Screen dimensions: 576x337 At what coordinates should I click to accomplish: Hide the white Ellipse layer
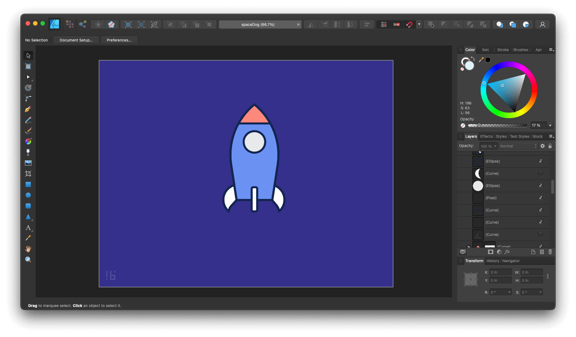[x=540, y=186]
